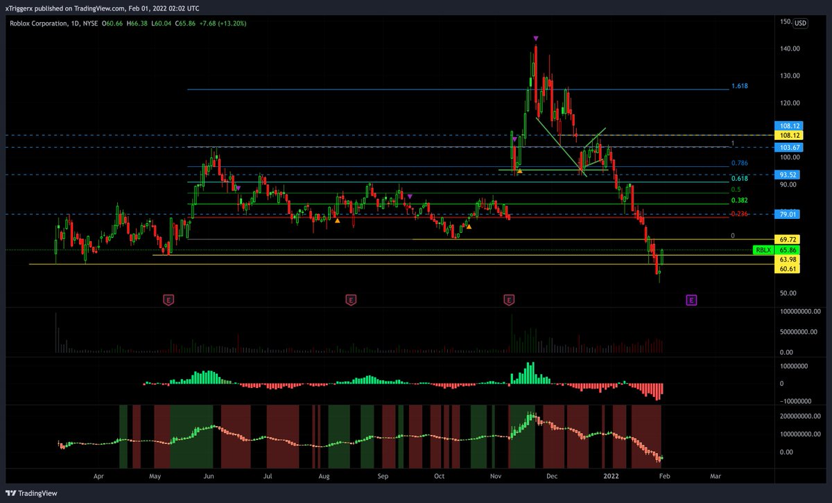Click the May earnings 'E' marker
Screen dimensions: 832x503
click(x=168, y=300)
